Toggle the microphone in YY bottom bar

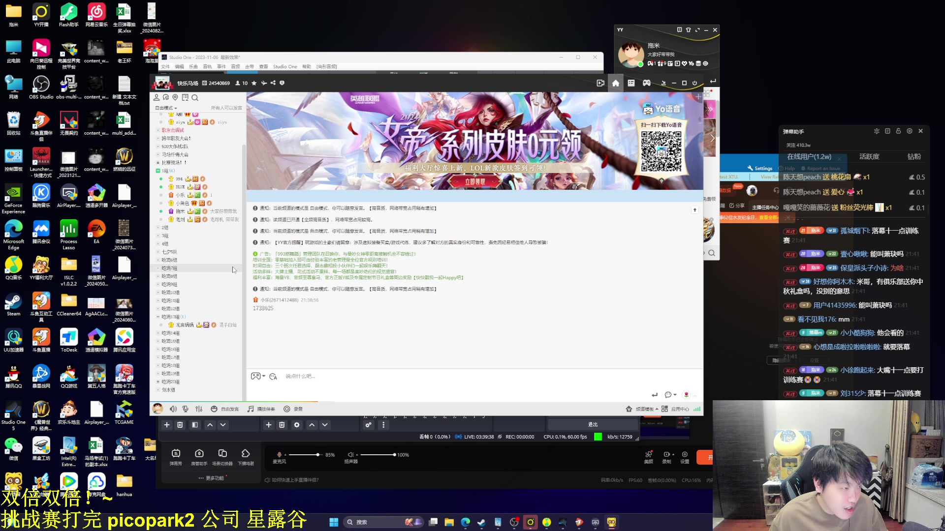(x=186, y=409)
